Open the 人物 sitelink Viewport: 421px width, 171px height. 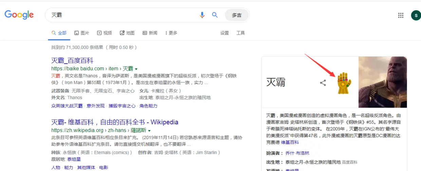click(56, 168)
